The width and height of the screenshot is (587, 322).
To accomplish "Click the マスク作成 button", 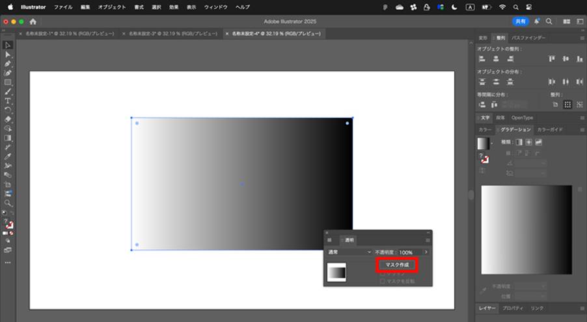I will pos(397,265).
